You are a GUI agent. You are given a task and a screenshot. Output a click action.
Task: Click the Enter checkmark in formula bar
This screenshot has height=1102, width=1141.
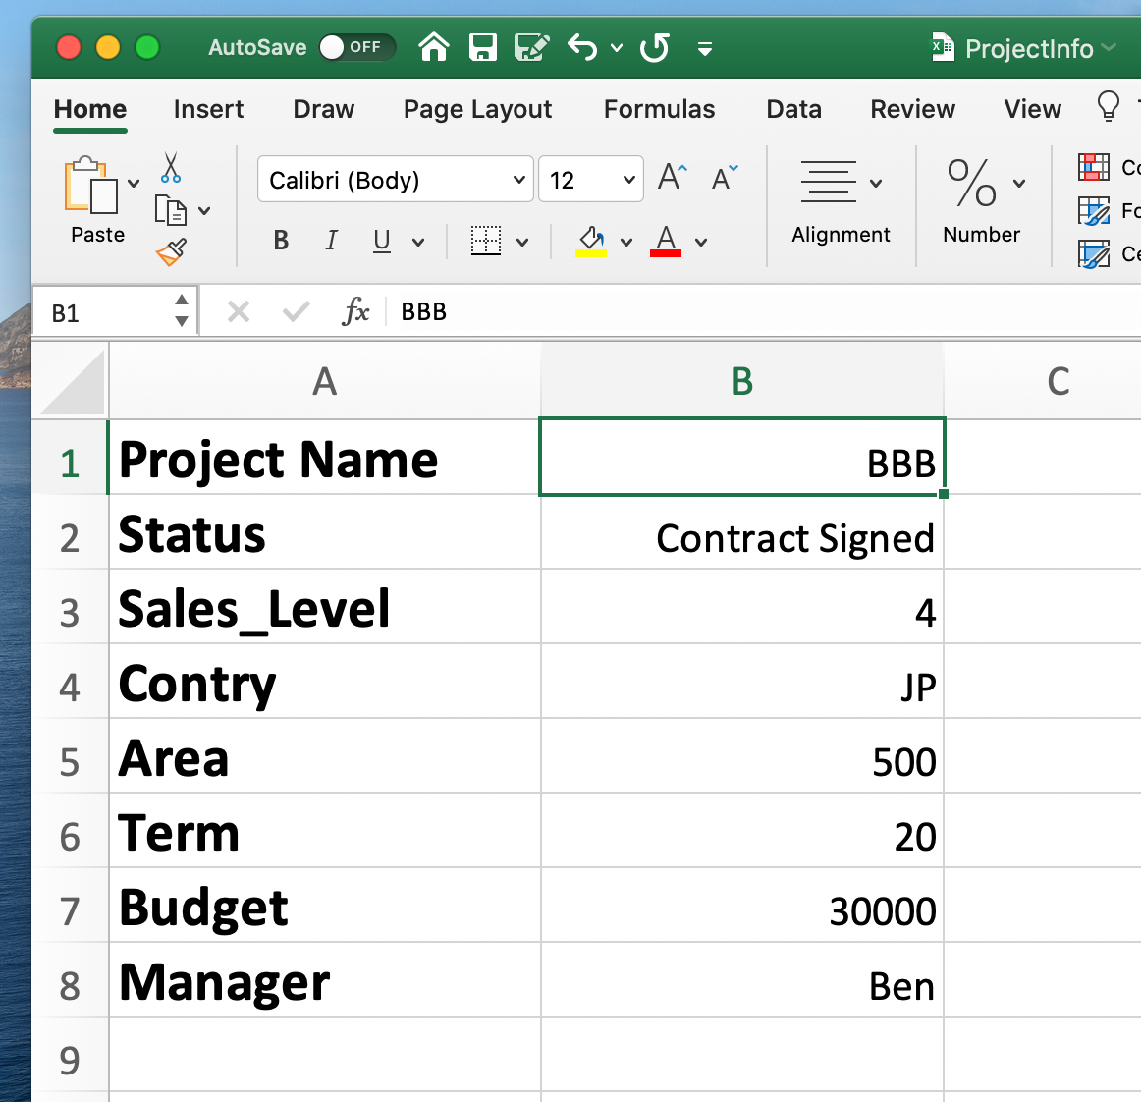[x=297, y=312]
